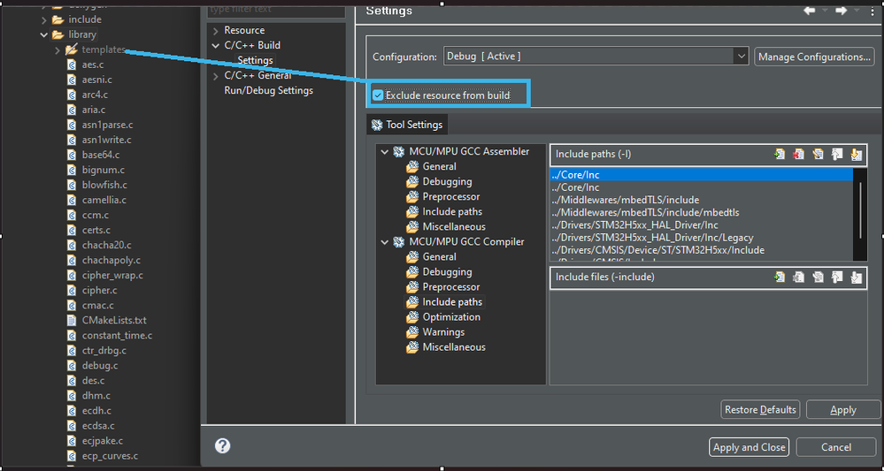Image resolution: width=884 pixels, height=471 pixels.
Task: Click the Restore Defaults button
Action: (760, 410)
